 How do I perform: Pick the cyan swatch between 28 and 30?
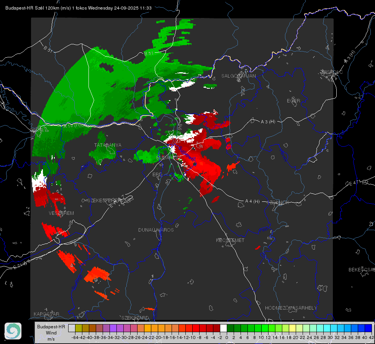[327, 328]
